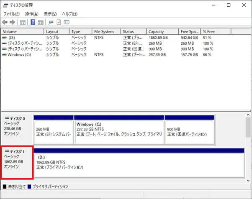
Task: Select the 260 MB EFI system partition block
Action: click(54, 130)
